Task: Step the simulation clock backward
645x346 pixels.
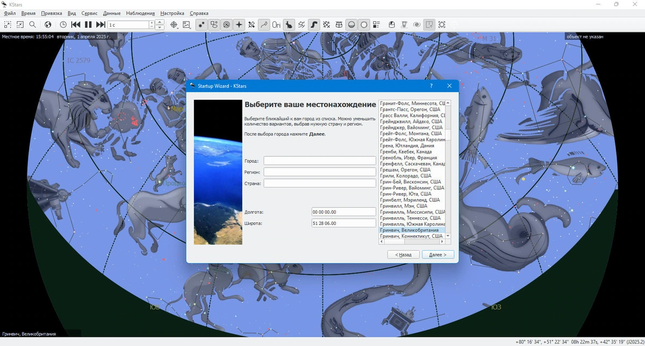Action: (76, 25)
